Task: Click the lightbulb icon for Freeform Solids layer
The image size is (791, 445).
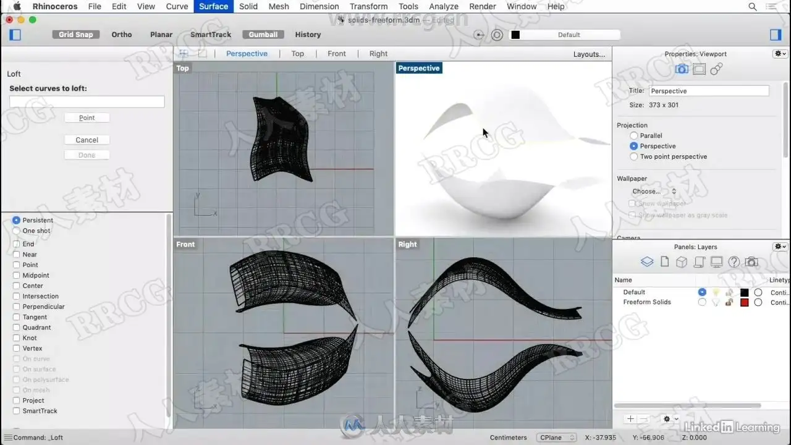Action: coord(716,302)
